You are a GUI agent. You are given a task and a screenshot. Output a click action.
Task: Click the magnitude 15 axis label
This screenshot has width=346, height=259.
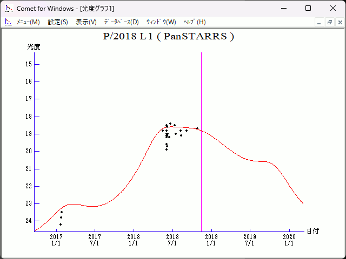pyautogui.click(x=29, y=64)
